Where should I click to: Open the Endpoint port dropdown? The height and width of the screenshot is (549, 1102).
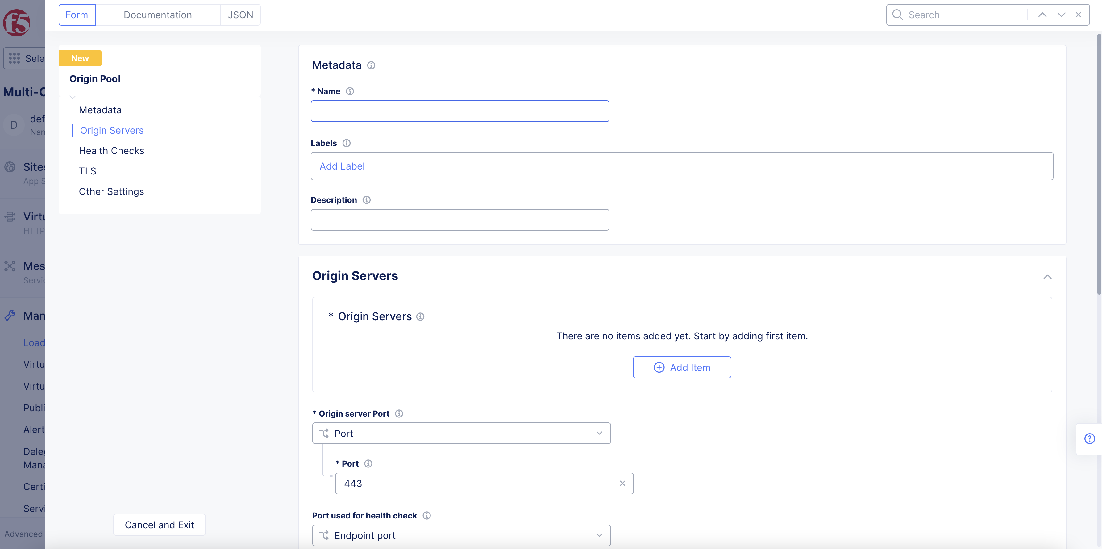coord(461,535)
